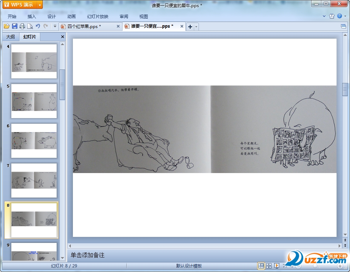Create a new document tab with plus

(x=190, y=27)
